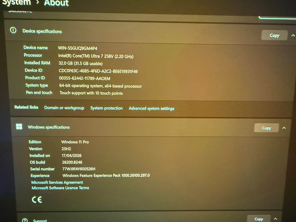Select the 32.0 GB installed RAM value
Image resolution: width=296 pixels, height=222 pixels.
point(80,64)
